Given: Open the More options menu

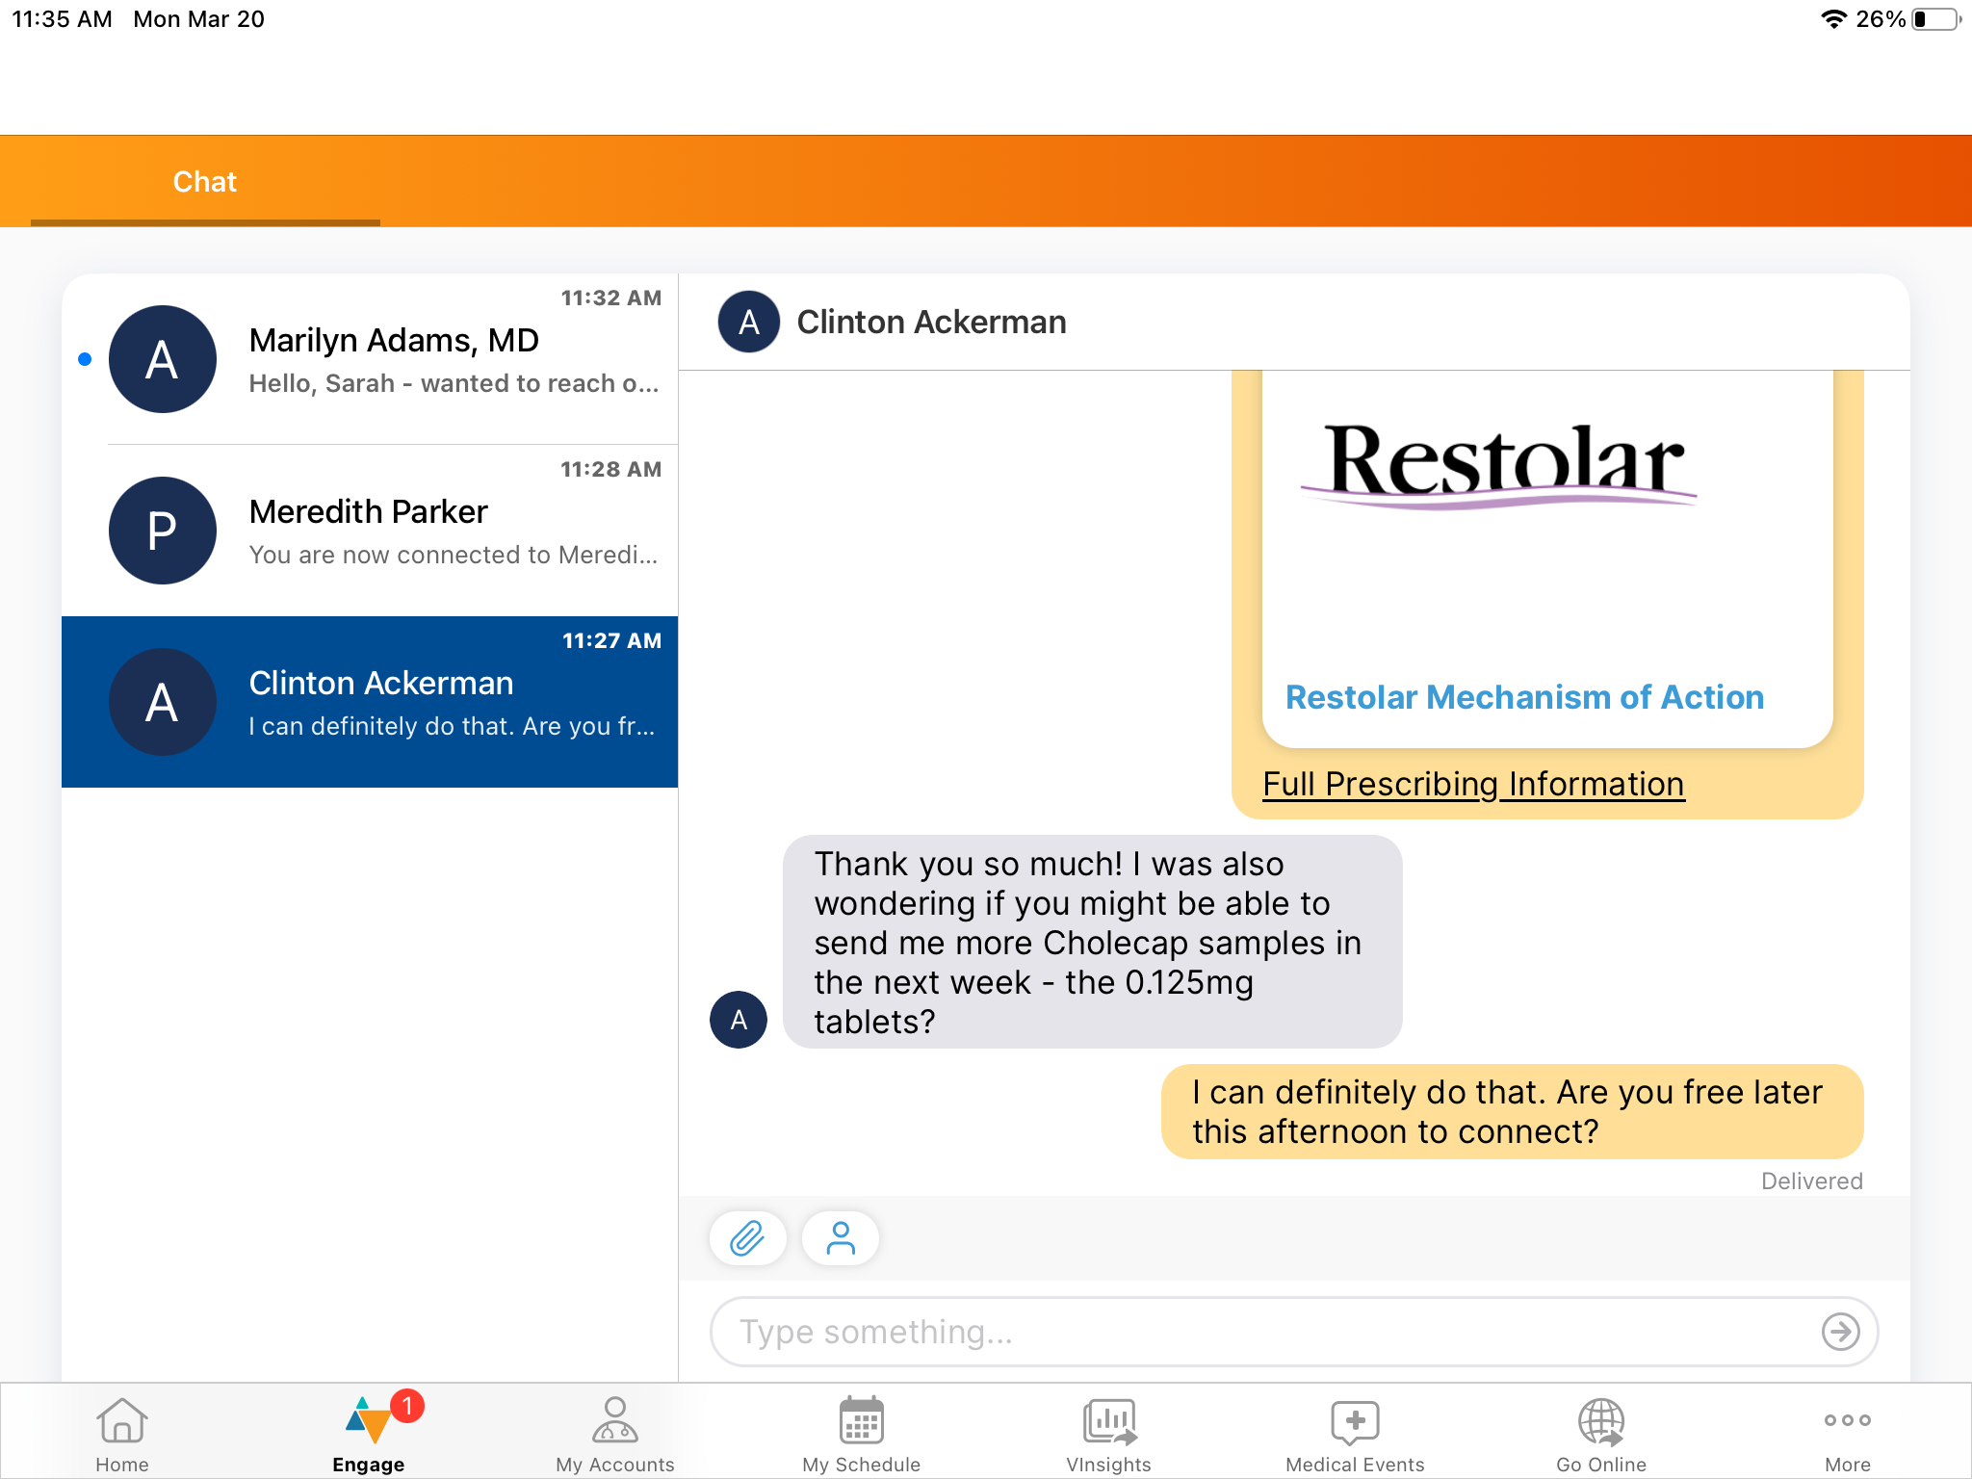Looking at the screenshot, I should [x=1847, y=1434].
